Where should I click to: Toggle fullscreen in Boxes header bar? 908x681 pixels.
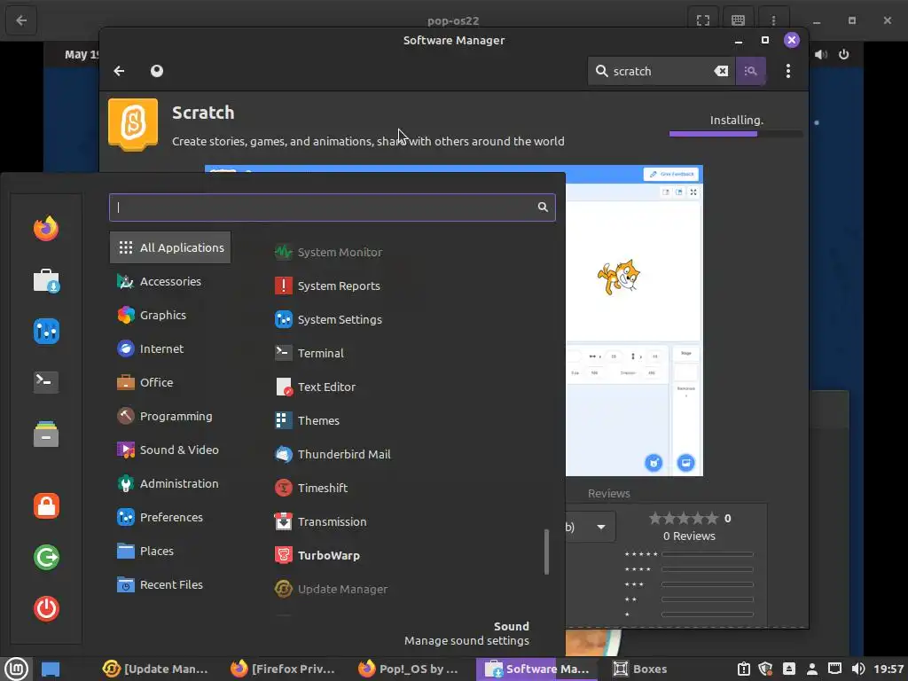click(703, 20)
